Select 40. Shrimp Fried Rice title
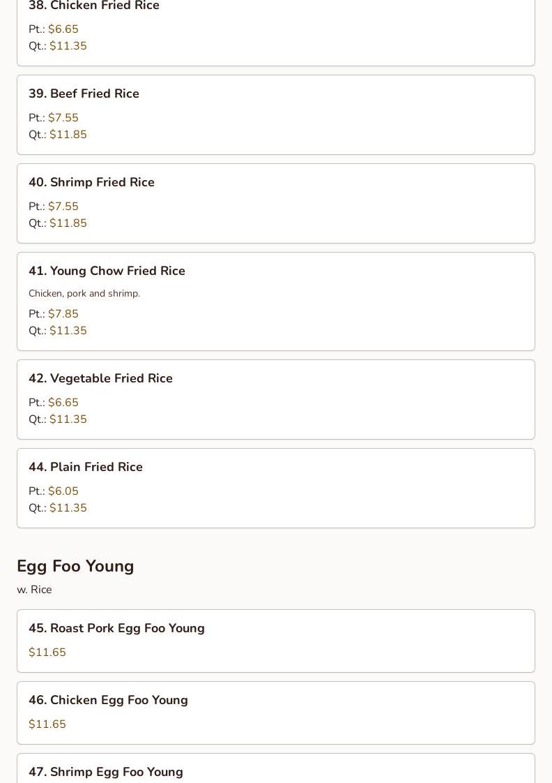Viewport: 552px width, 783px height. coord(91,183)
